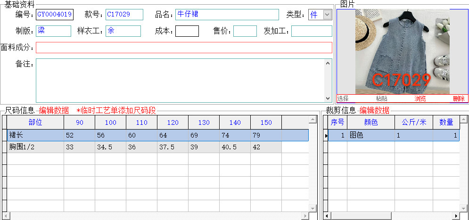Click the empty 成本 field
Viewport: 469px width, 220px height.
(187, 31)
